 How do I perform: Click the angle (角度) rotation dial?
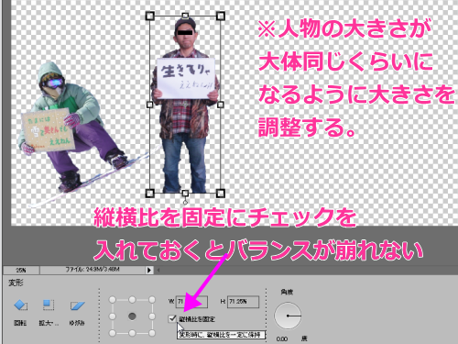(288, 316)
